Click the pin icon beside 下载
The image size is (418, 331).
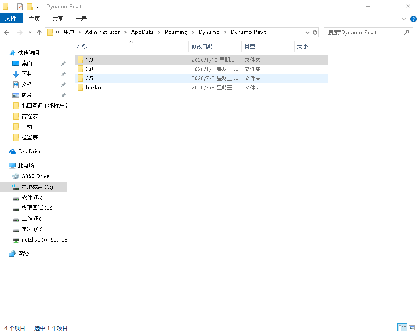tap(63, 74)
